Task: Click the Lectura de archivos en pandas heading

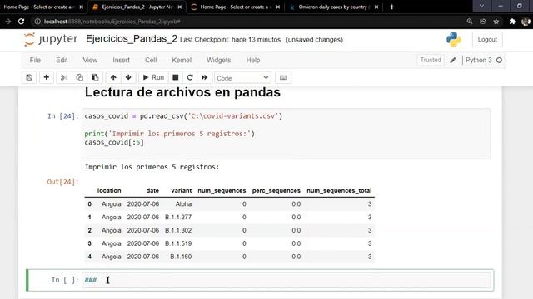Action: (x=182, y=92)
